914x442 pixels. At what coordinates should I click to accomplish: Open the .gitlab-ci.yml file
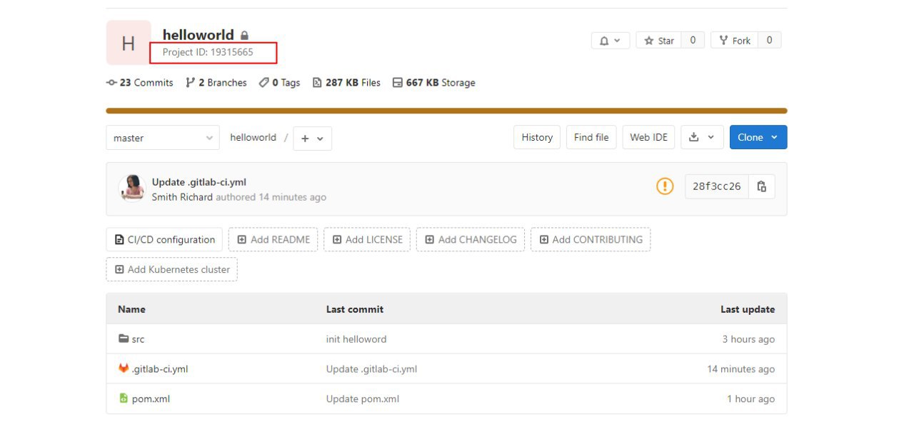(160, 369)
